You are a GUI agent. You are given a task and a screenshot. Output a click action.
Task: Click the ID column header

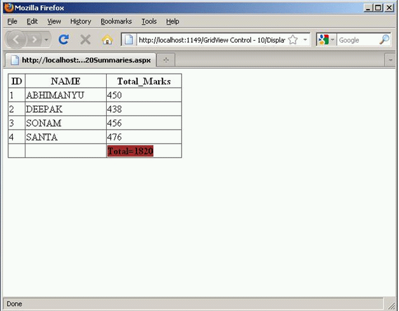click(x=17, y=81)
